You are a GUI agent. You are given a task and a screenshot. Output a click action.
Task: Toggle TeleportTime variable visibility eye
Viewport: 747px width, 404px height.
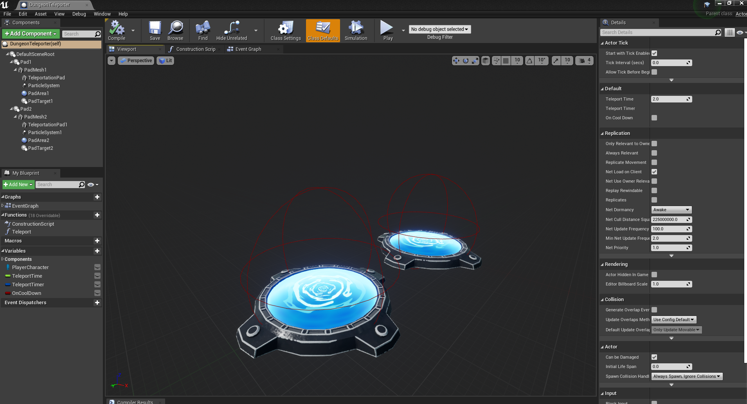pyautogui.click(x=97, y=276)
